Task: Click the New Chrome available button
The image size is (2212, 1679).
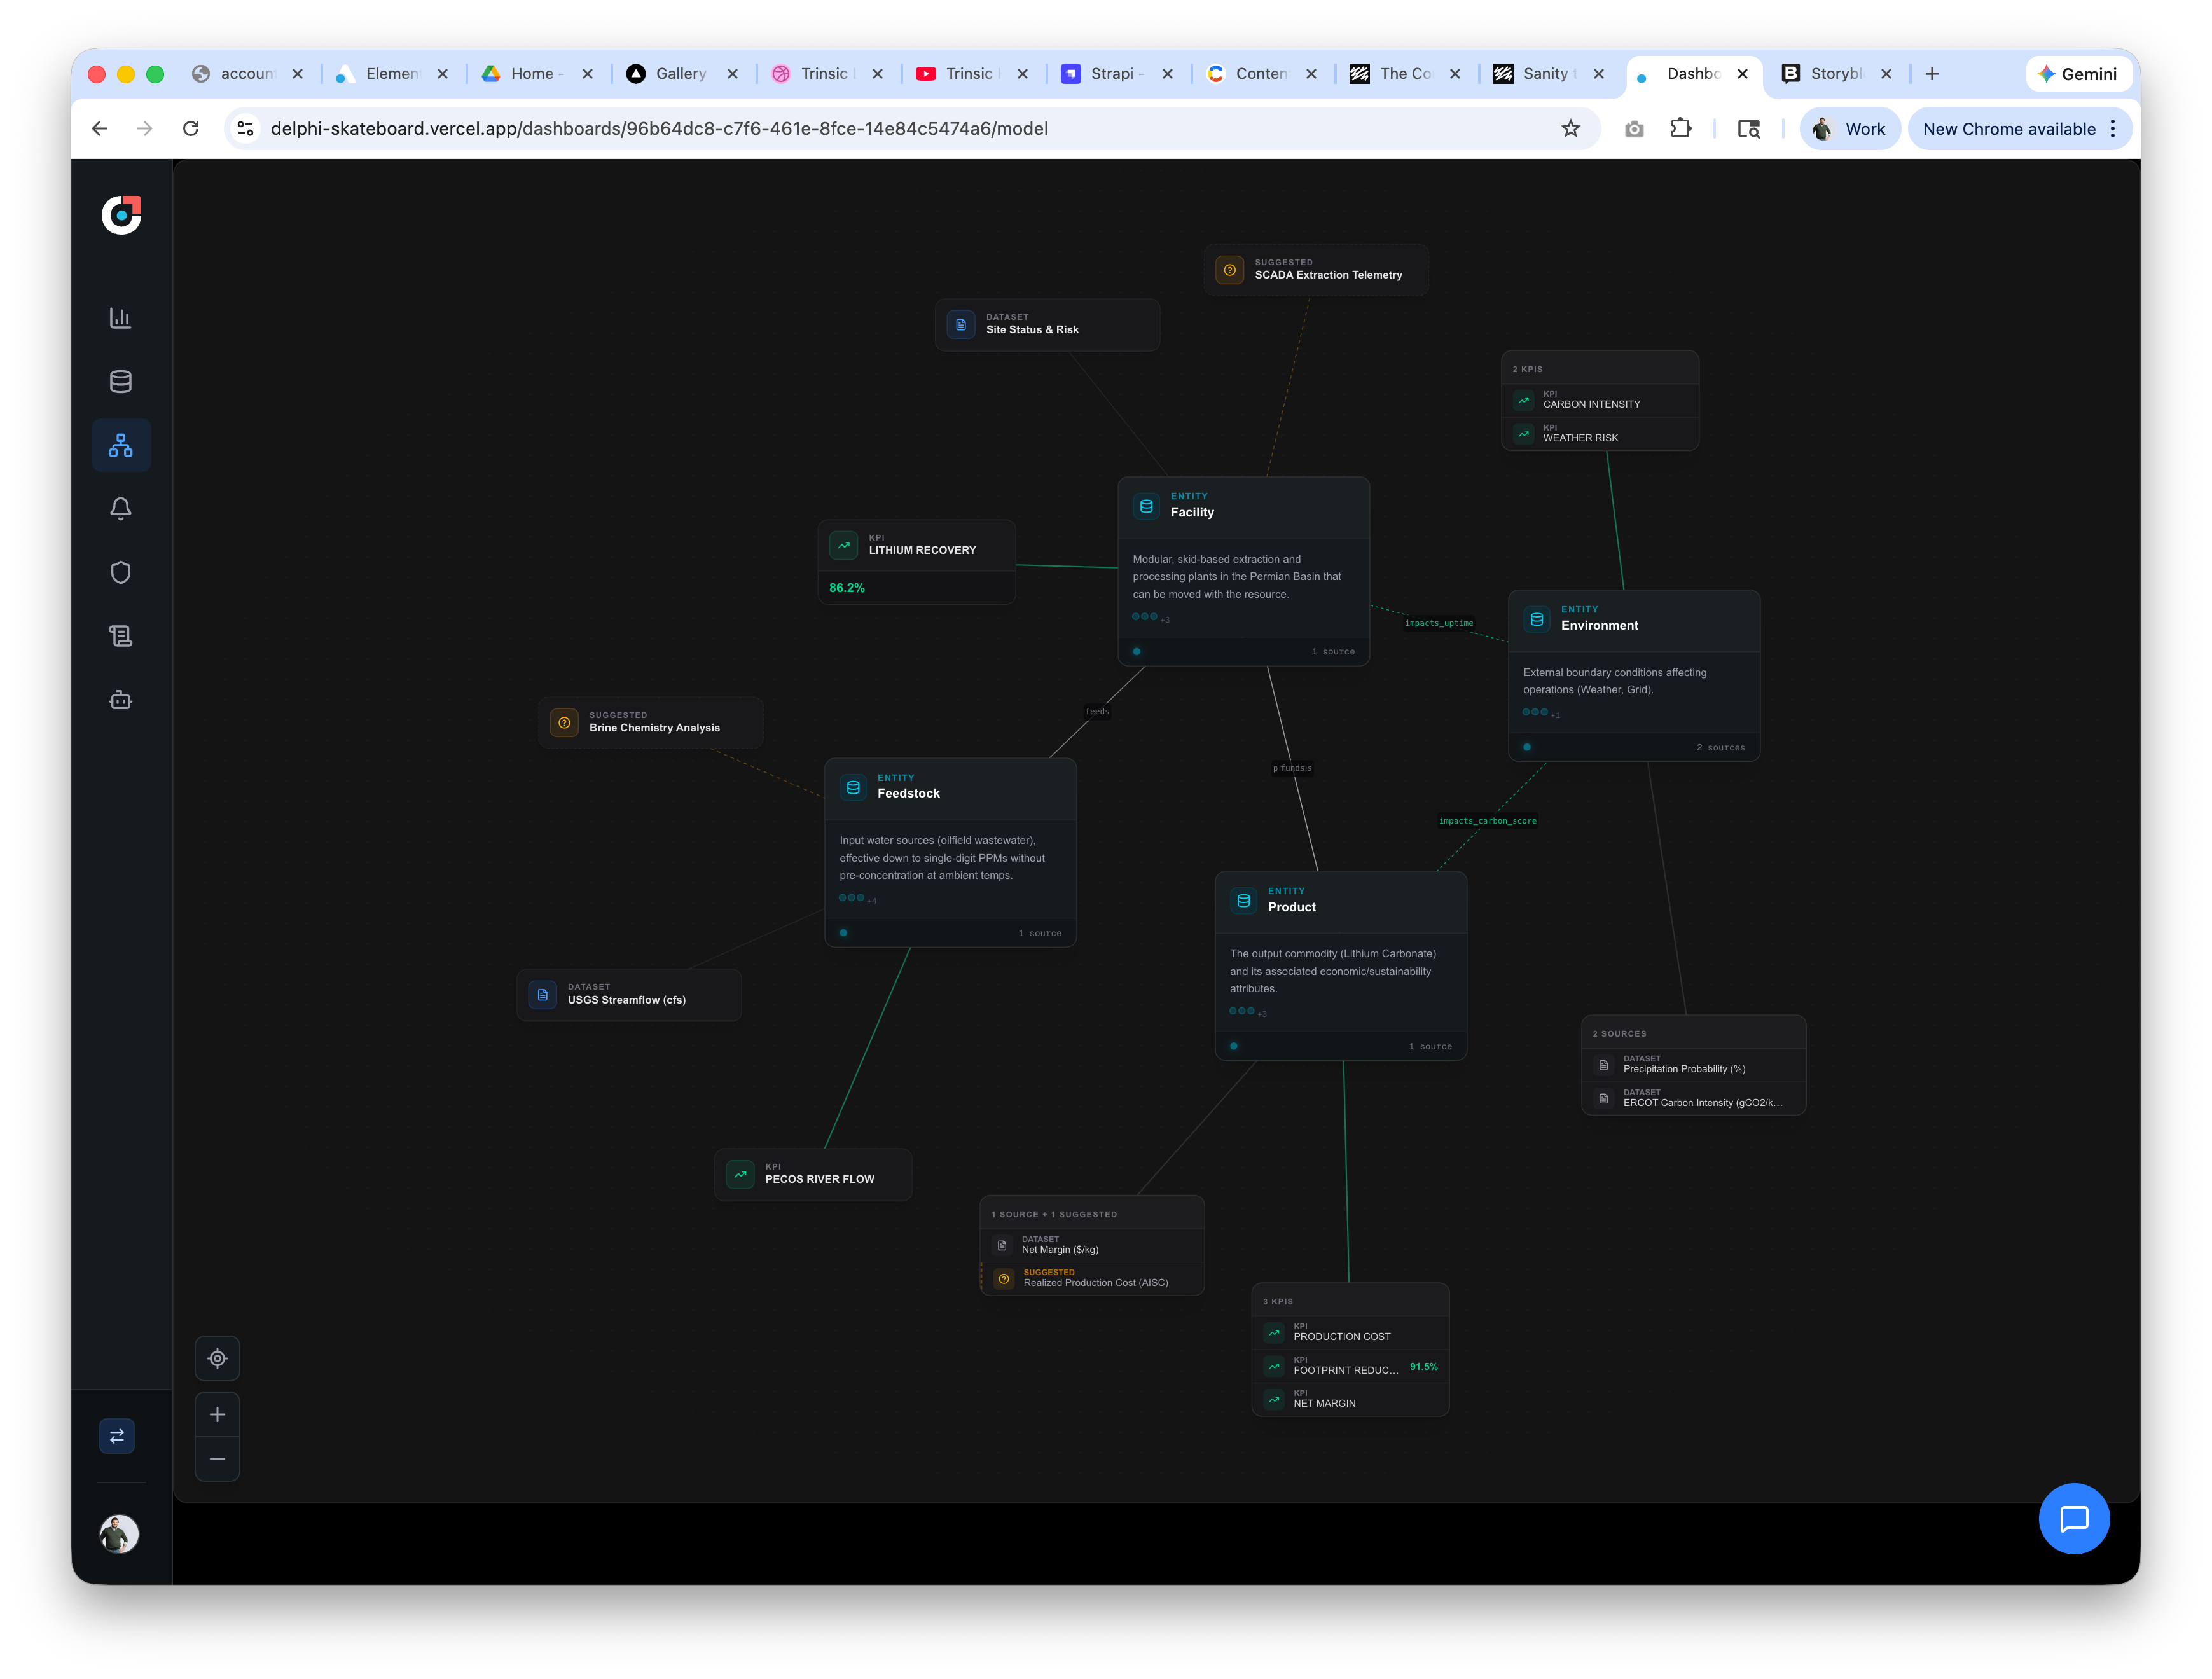Action: tap(2008, 129)
